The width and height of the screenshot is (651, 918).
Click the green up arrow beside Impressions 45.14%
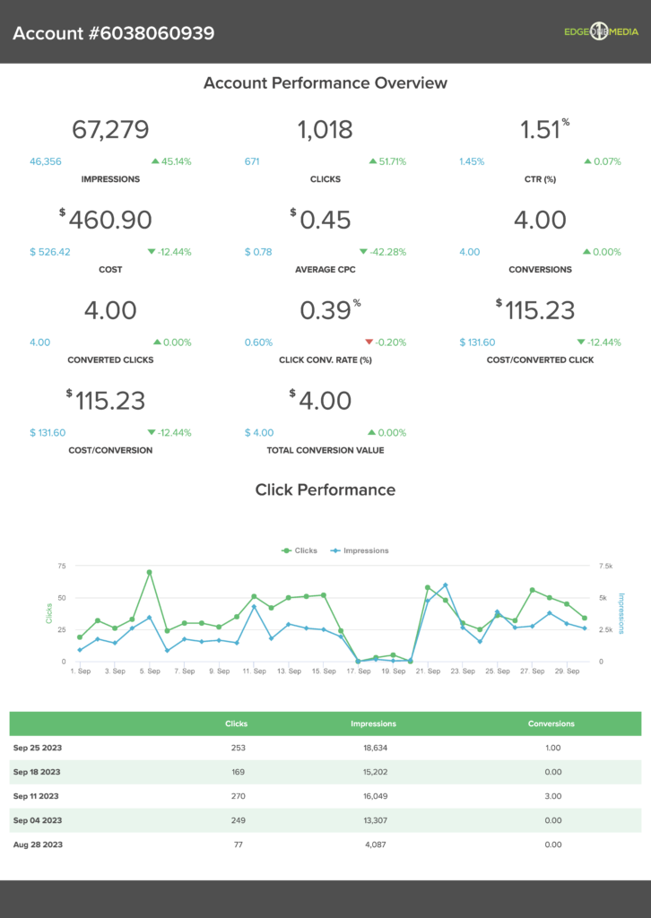[155, 161]
